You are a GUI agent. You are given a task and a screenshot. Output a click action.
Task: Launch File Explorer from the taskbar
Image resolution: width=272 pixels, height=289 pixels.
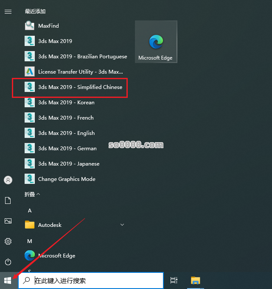point(195,280)
